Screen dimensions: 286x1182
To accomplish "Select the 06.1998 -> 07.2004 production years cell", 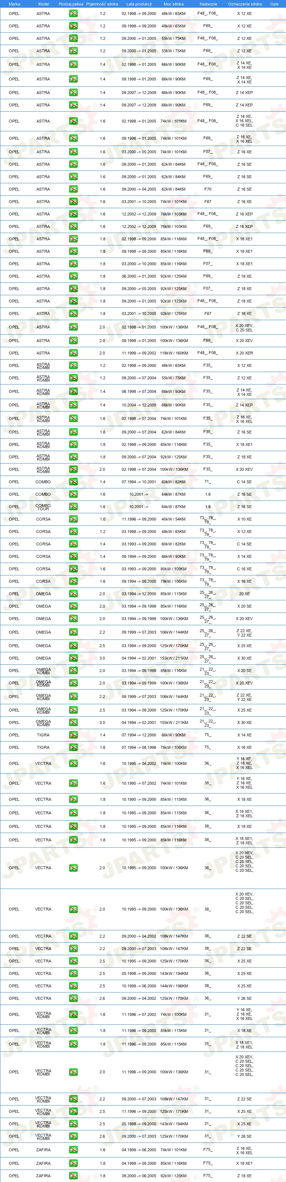I will pyautogui.click(x=139, y=391).
